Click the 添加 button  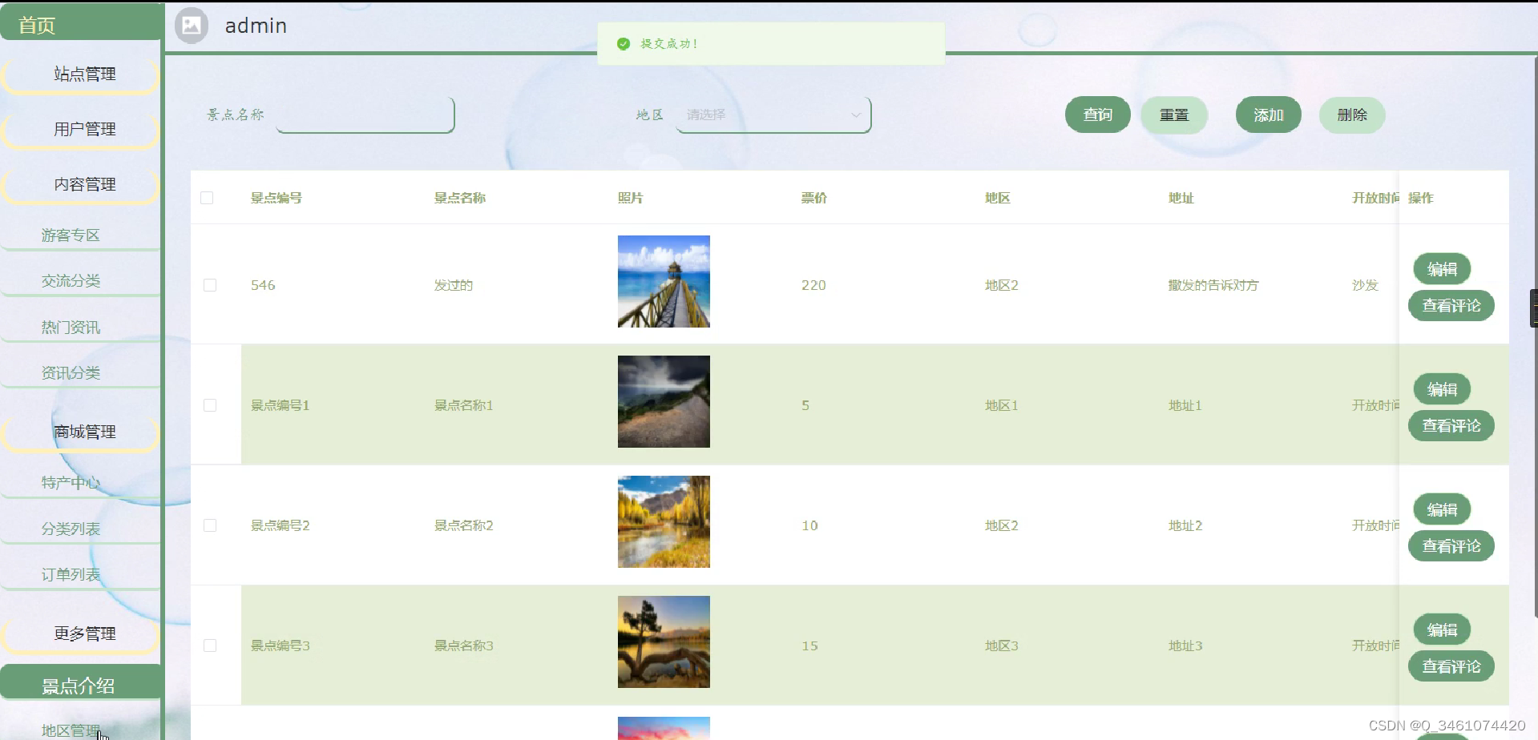point(1269,115)
